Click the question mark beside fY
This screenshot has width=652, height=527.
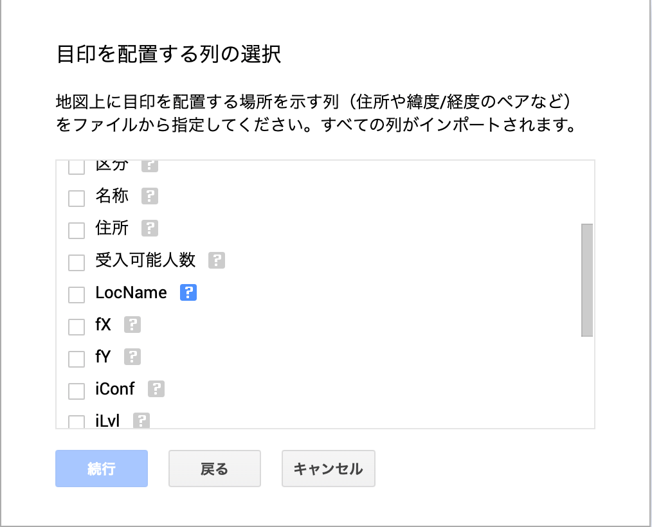click(132, 356)
